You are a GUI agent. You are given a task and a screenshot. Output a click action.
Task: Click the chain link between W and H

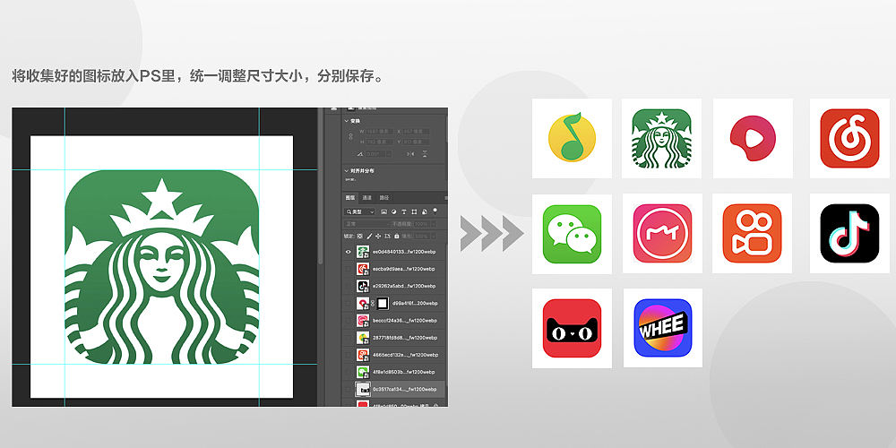click(351, 136)
